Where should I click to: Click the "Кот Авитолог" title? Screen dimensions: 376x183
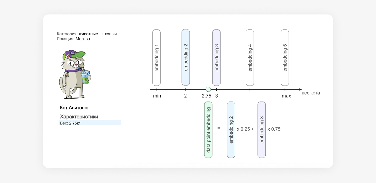pyautogui.click(x=74, y=108)
